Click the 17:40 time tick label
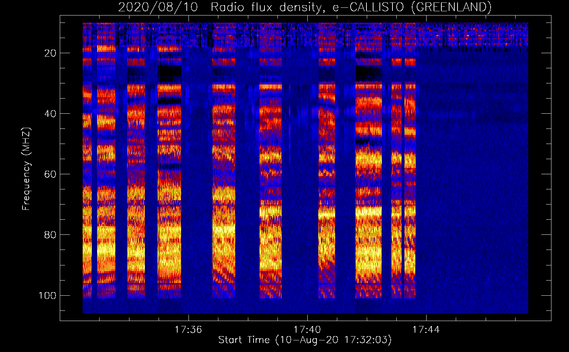 point(307,330)
